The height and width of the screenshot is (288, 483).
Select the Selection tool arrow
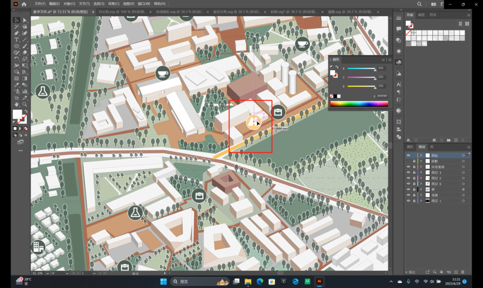click(17, 20)
